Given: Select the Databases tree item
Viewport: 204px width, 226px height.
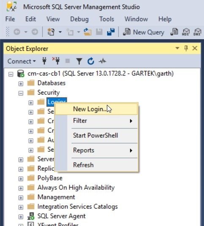Looking at the screenshot, I should [x=52, y=83].
